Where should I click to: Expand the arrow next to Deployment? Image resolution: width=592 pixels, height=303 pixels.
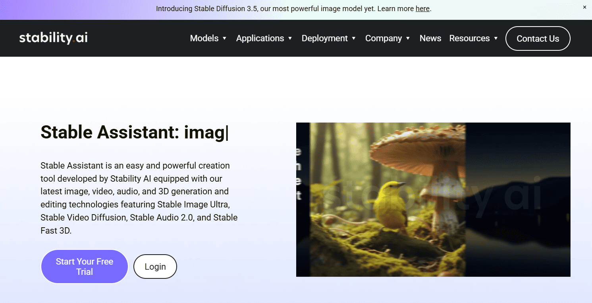coord(354,38)
